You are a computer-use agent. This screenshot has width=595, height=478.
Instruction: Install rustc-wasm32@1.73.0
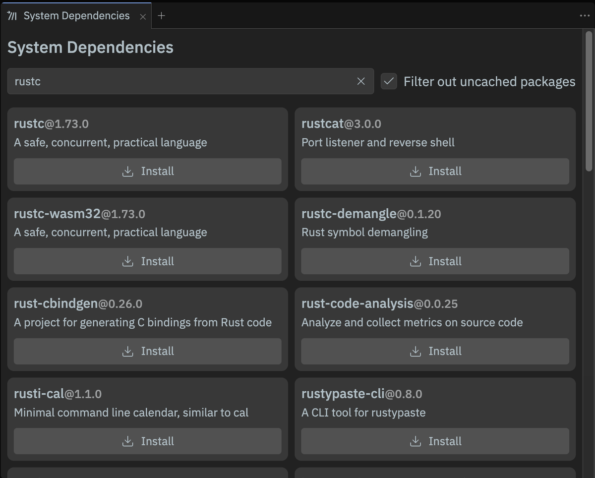click(147, 261)
